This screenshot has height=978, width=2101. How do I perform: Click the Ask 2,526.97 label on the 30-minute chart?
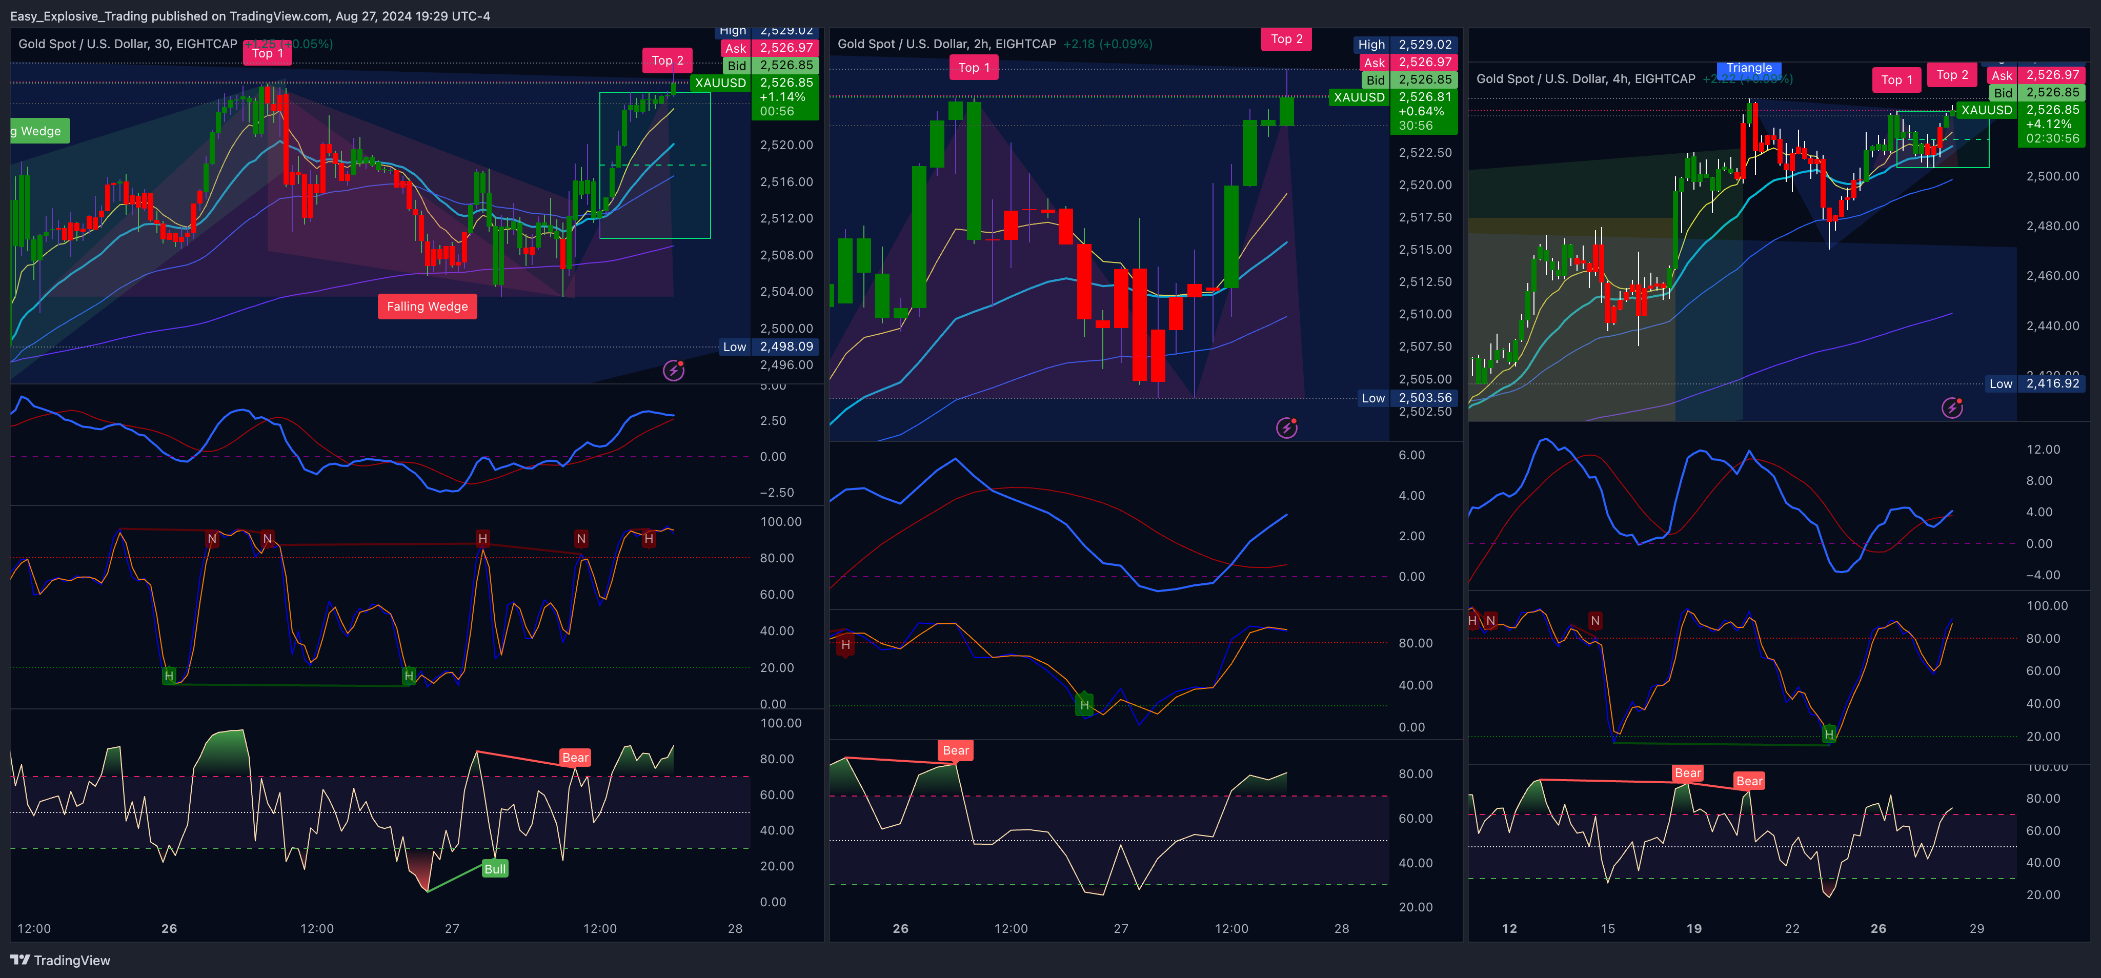pyautogui.click(x=770, y=48)
